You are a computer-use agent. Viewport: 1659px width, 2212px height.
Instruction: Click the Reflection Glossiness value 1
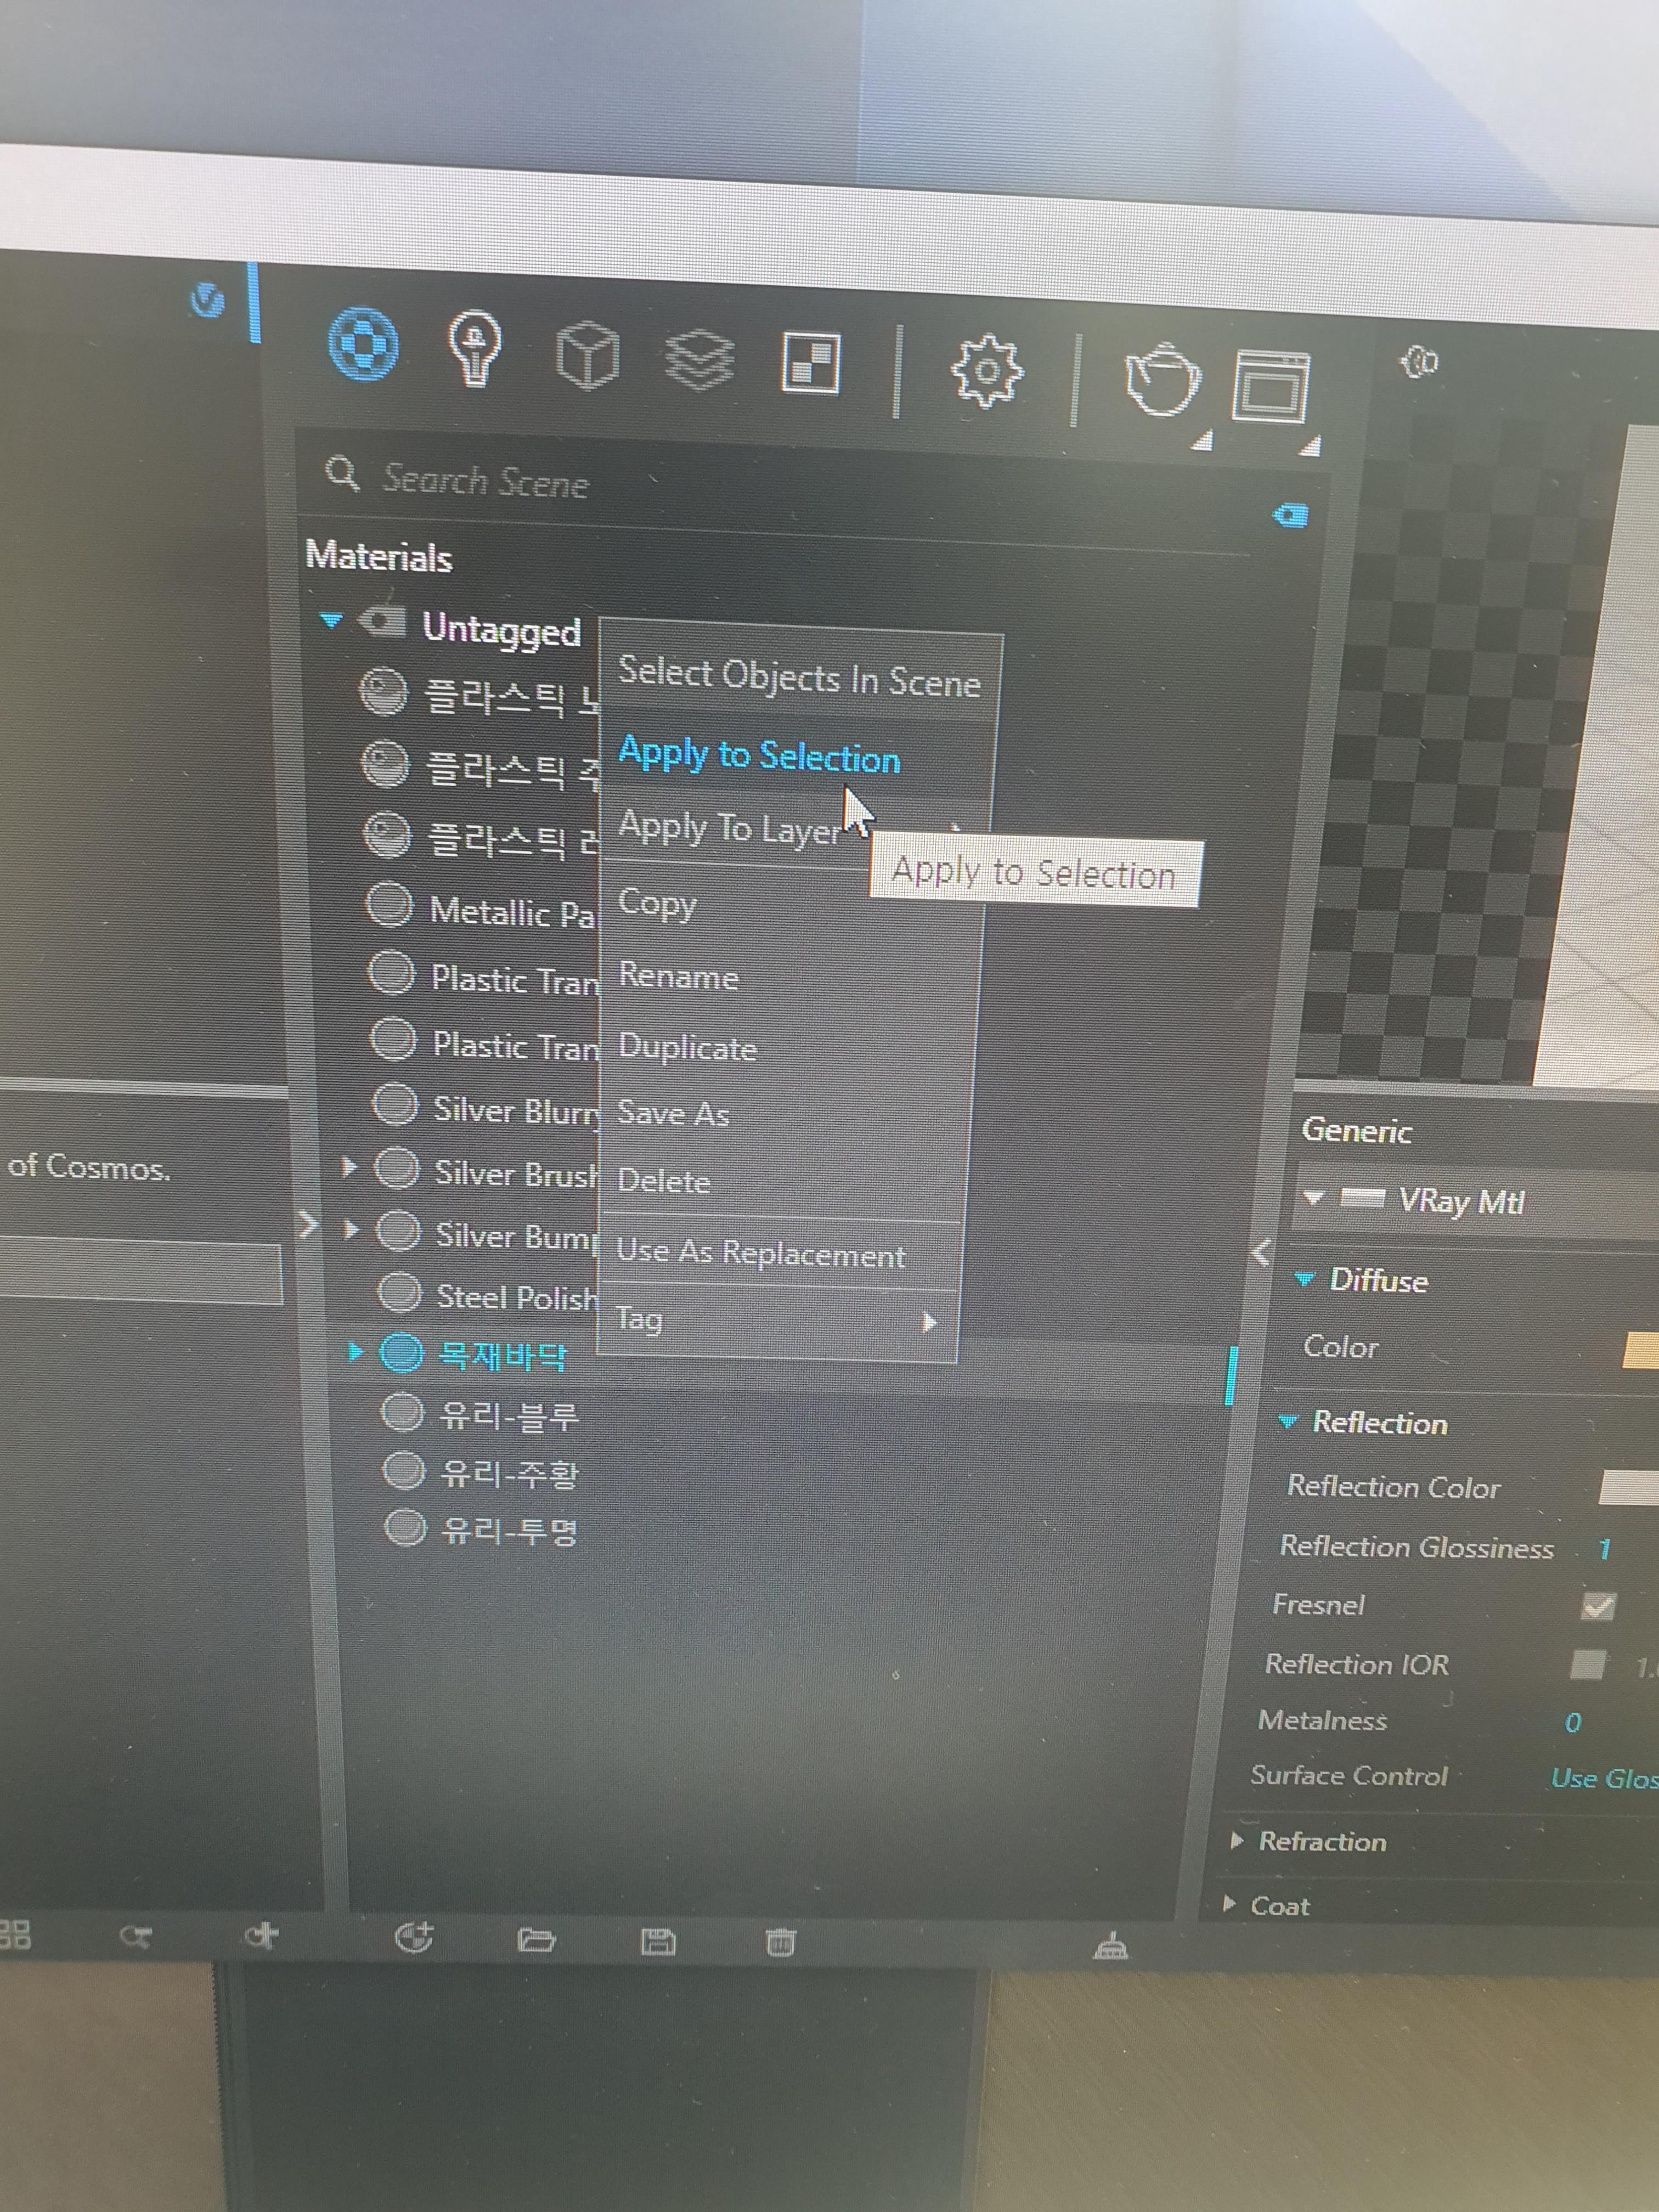point(1604,1549)
